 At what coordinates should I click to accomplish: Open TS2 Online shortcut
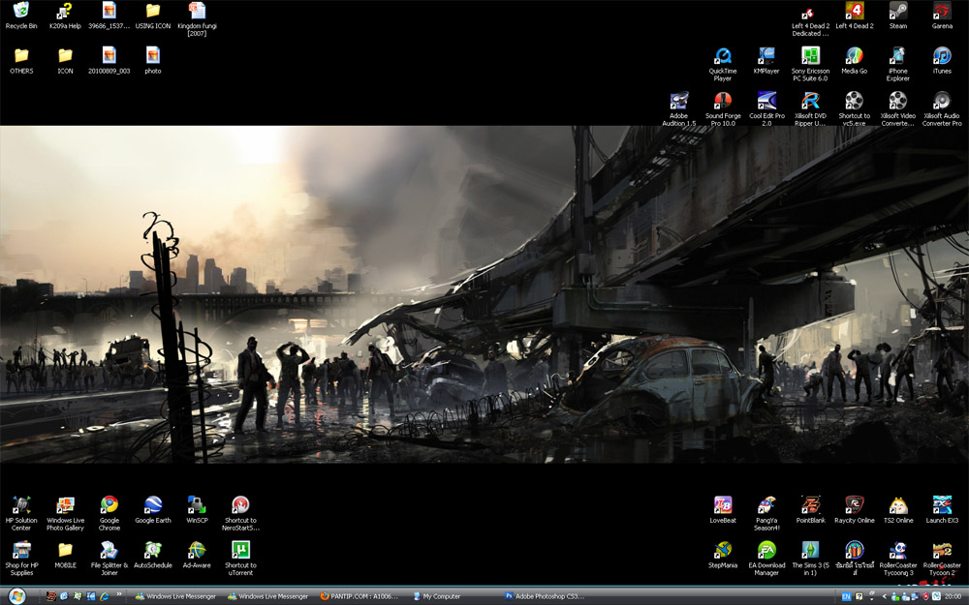(898, 510)
